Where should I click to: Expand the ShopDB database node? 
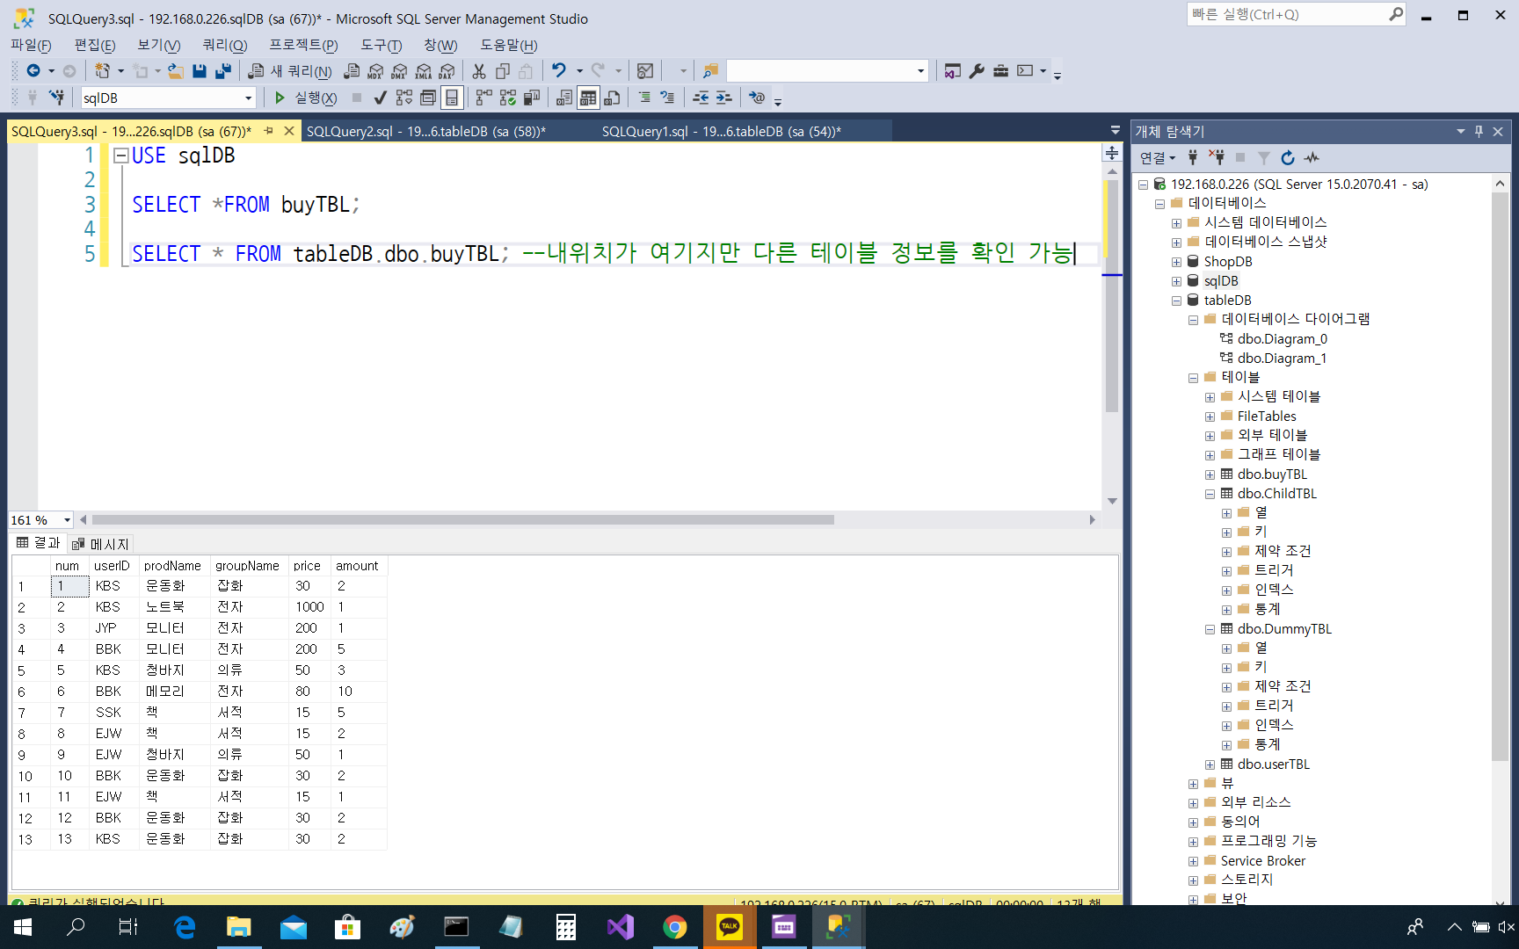point(1176,262)
